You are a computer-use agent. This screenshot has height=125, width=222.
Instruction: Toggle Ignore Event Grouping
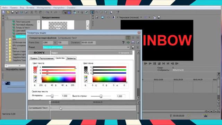click(x=86, y=12)
